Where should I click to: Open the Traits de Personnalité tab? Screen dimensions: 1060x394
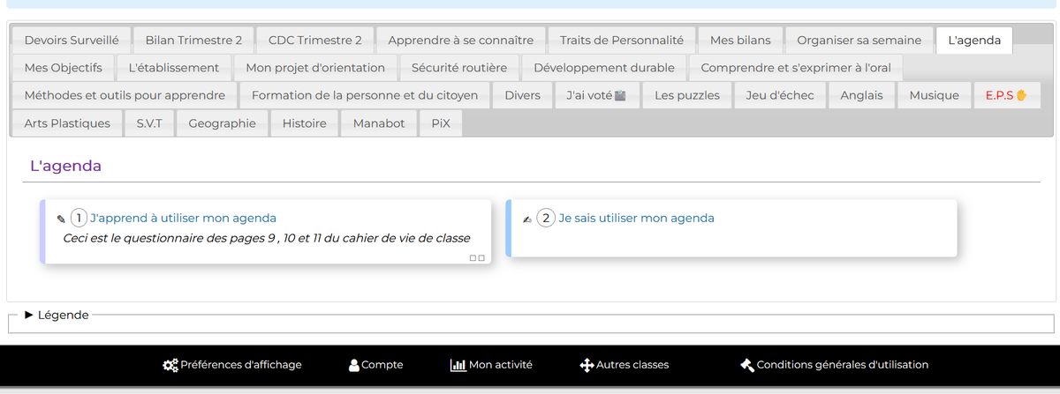click(x=622, y=40)
